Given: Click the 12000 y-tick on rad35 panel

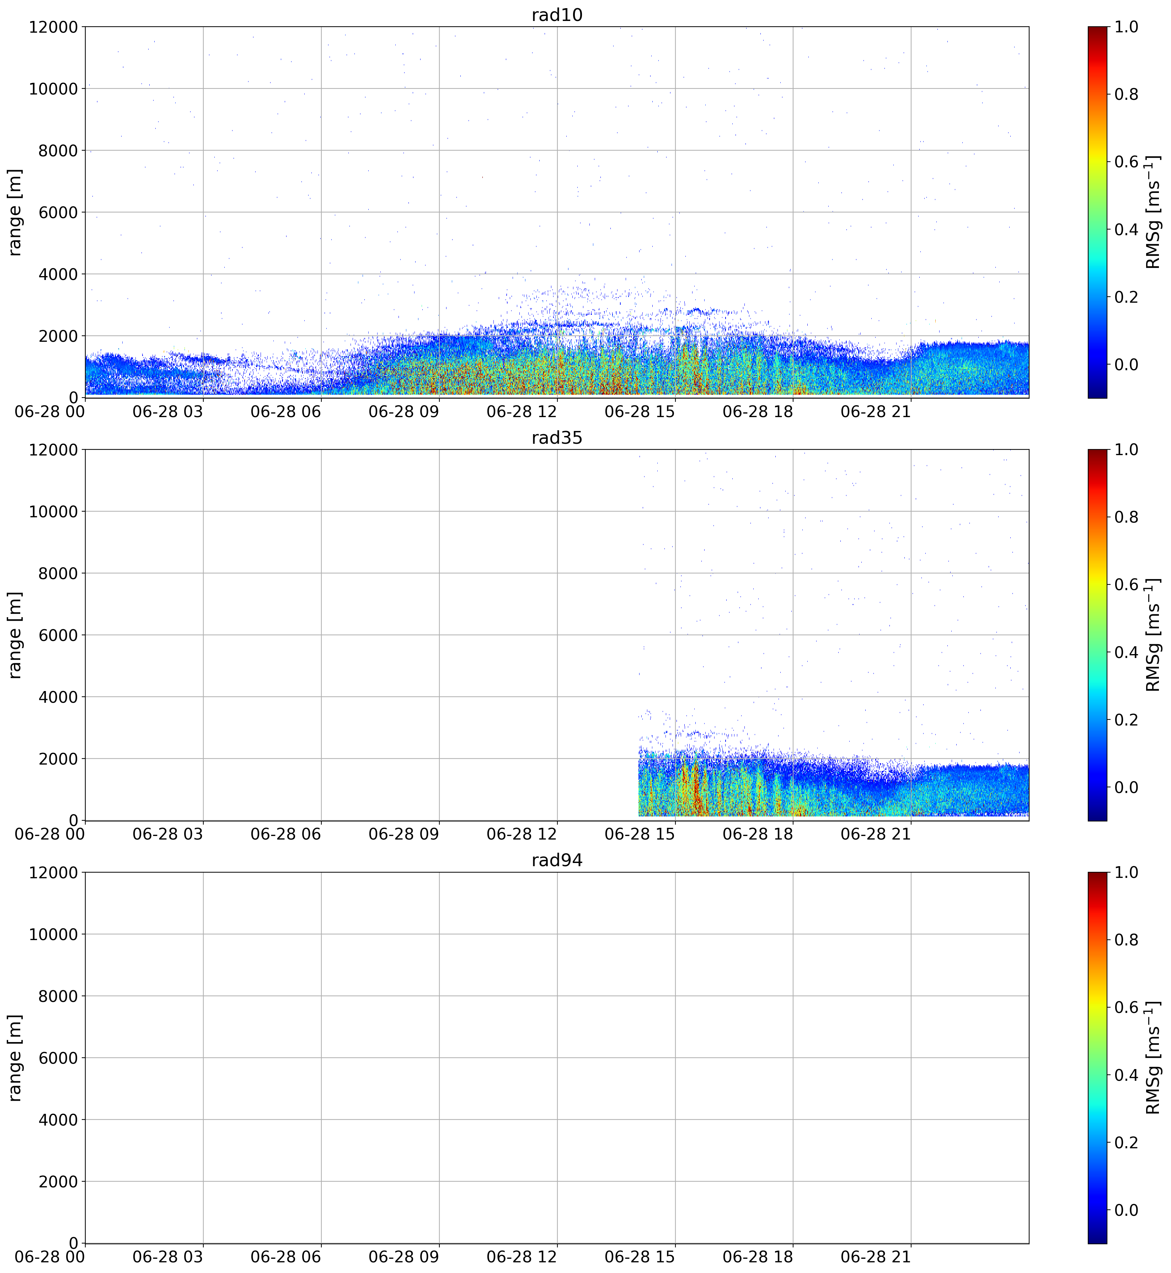Looking at the screenshot, I should [53, 449].
